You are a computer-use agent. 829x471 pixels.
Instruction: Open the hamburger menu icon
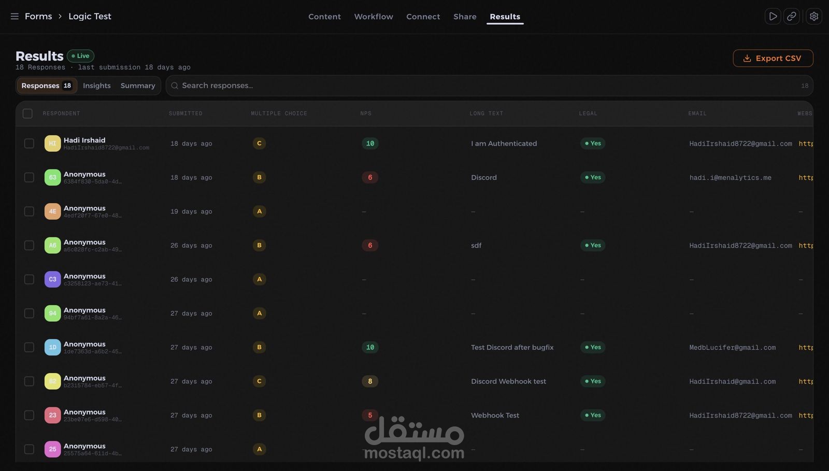click(15, 17)
